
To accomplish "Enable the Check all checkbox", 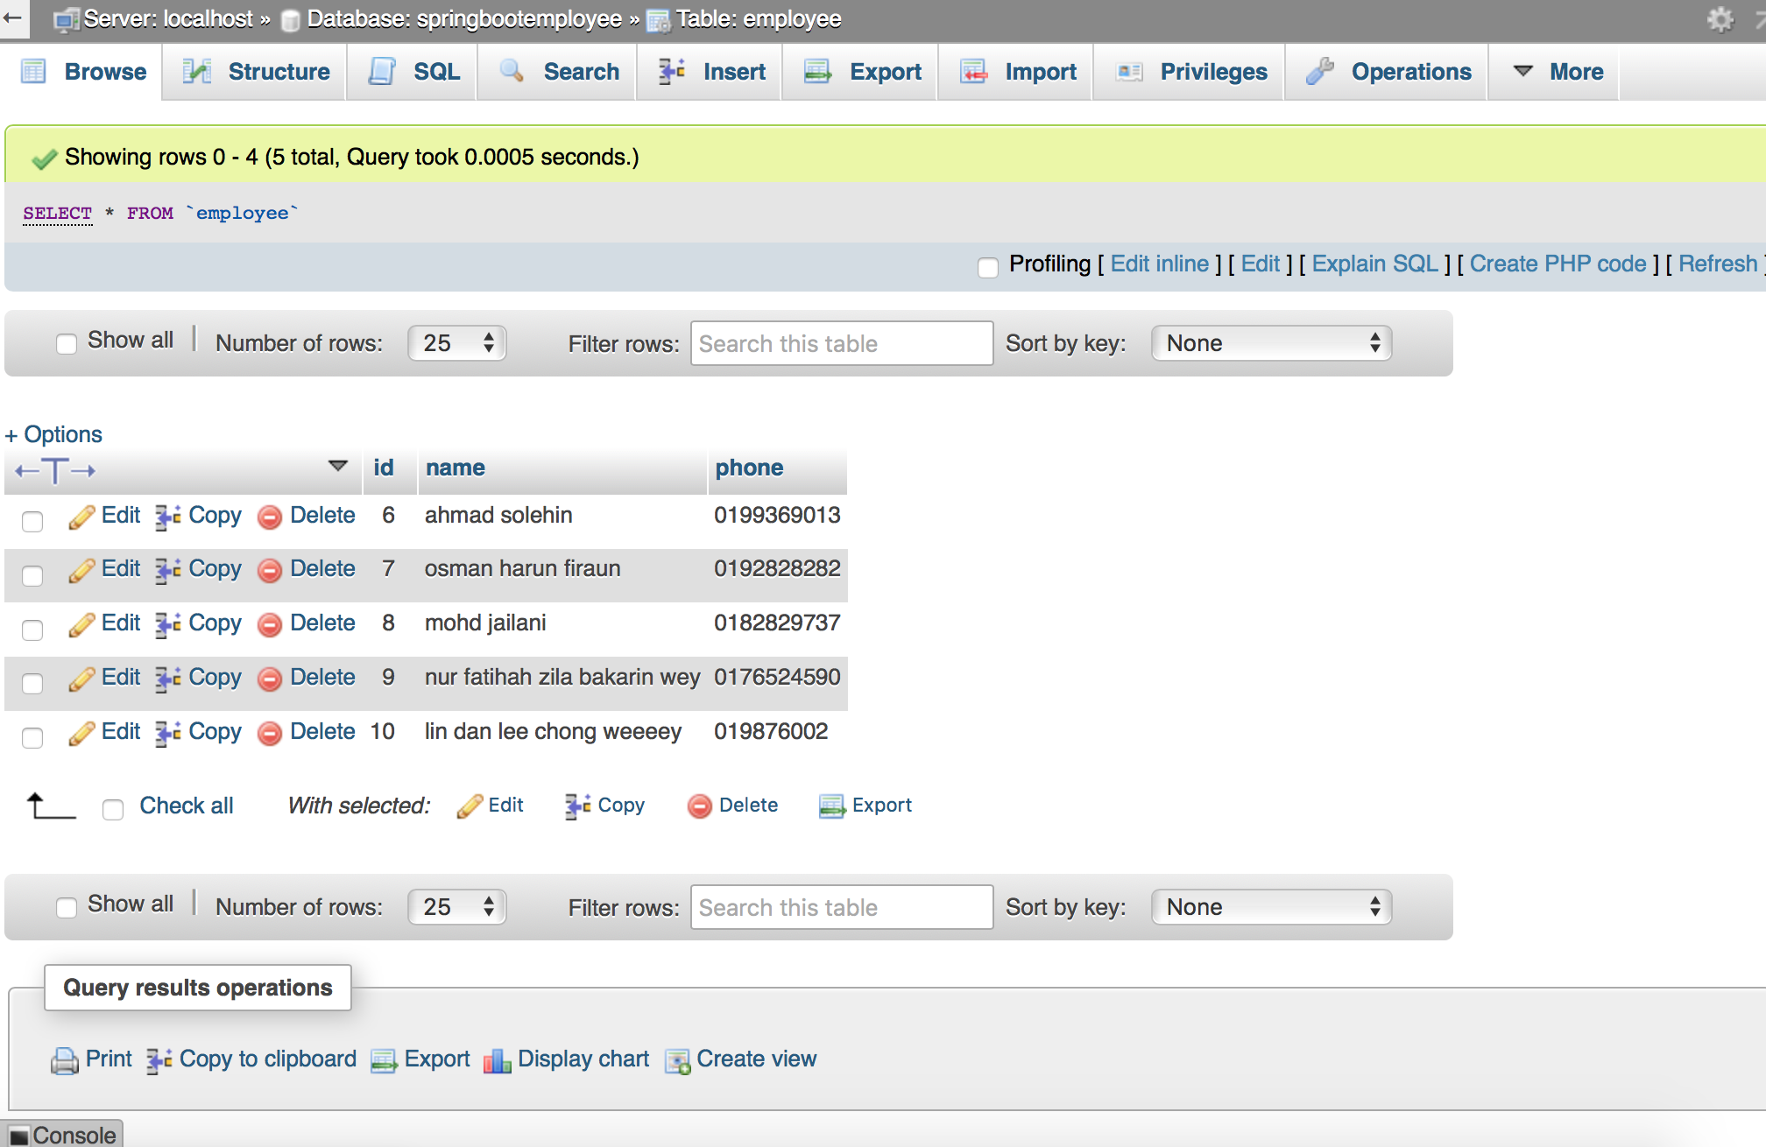I will point(113,810).
